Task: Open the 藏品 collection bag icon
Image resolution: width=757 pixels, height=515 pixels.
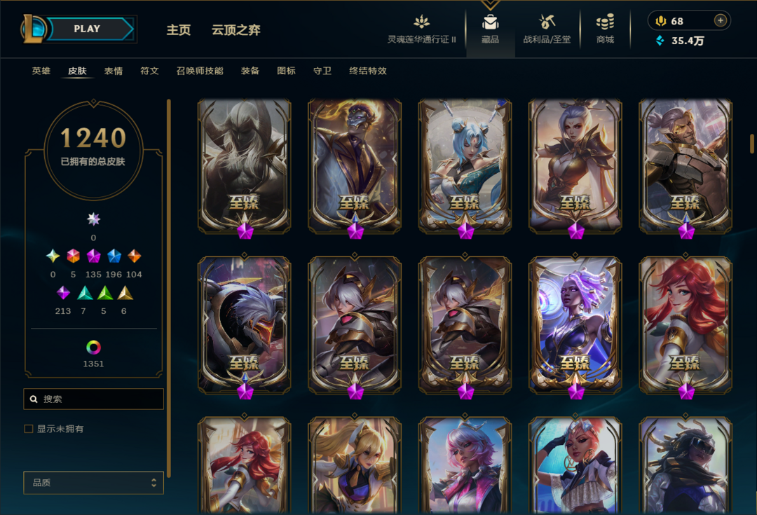Action: point(490,22)
